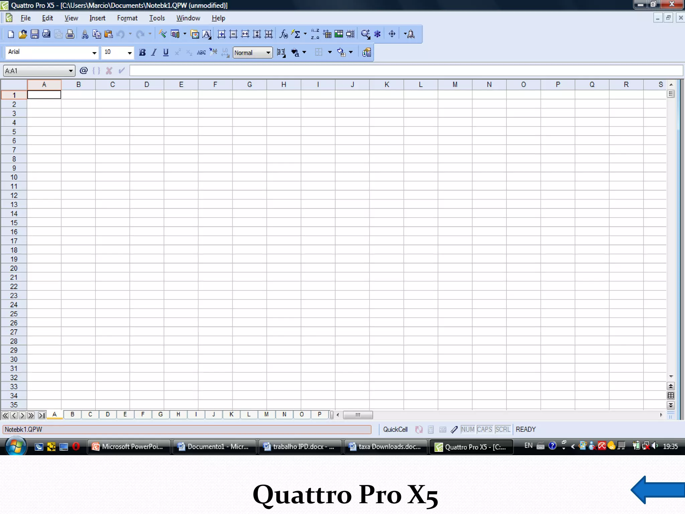Expand the A:A1 cell address dropdown
This screenshot has width=685, height=514.
pos(71,71)
